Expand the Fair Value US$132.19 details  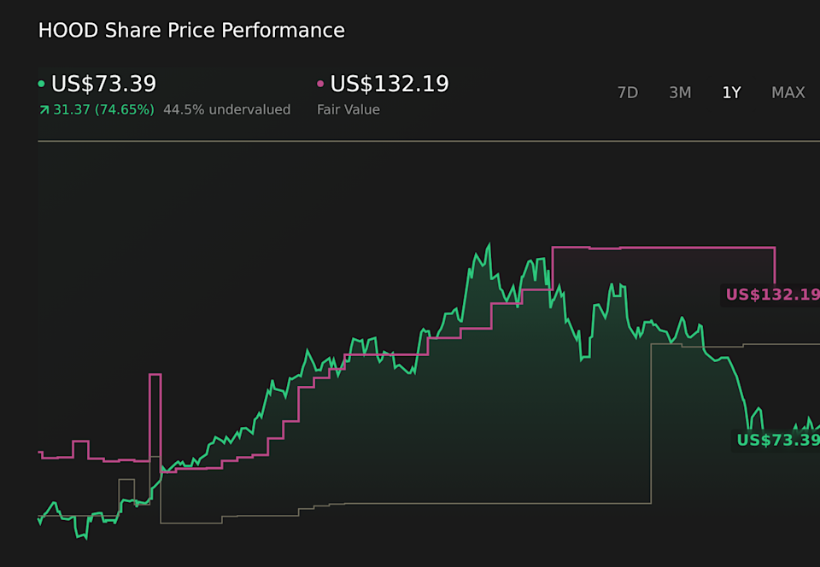[389, 84]
